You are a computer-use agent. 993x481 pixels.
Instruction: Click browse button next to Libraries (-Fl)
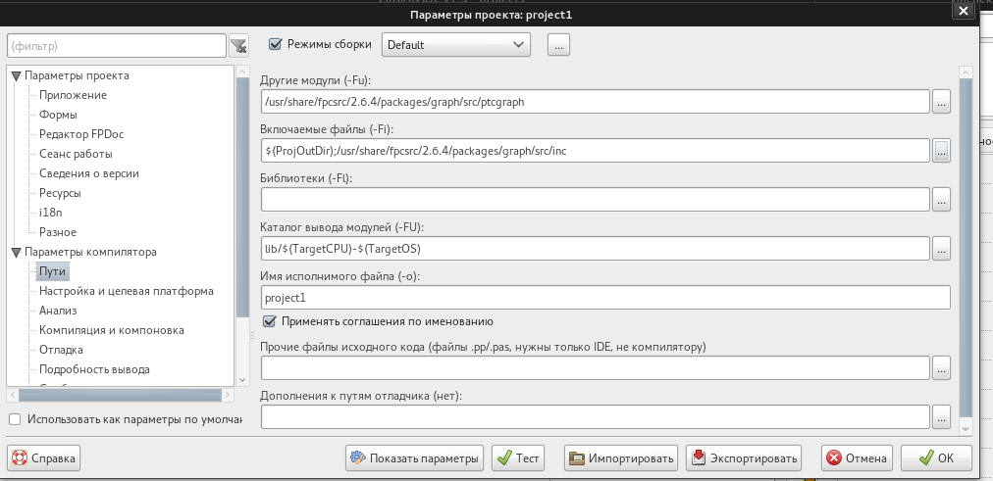coord(941,199)
